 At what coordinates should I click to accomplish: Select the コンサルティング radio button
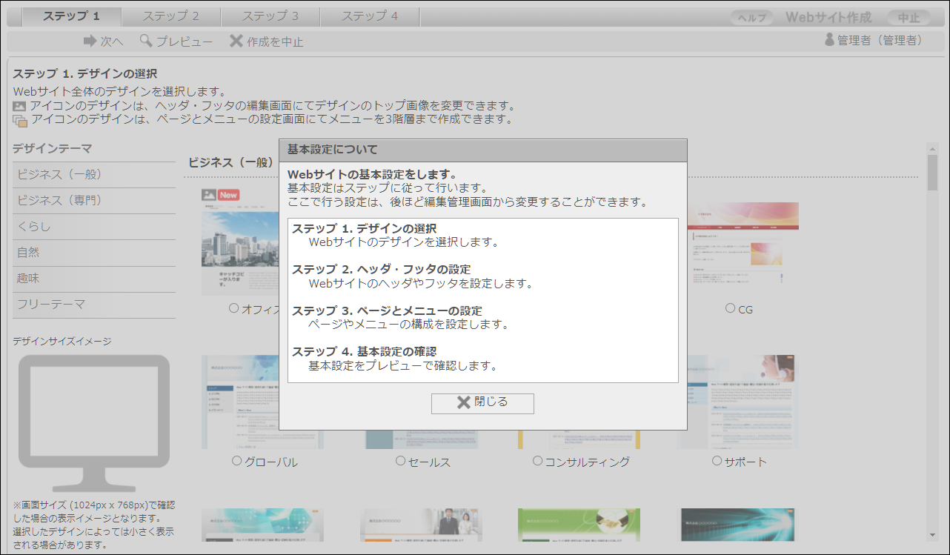(x=538, y=461)
